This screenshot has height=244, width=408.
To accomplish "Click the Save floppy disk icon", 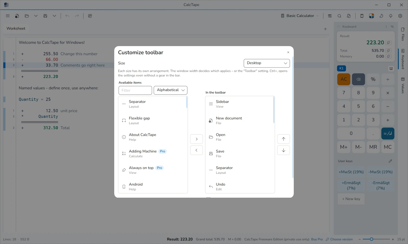I will pos(45,16).
